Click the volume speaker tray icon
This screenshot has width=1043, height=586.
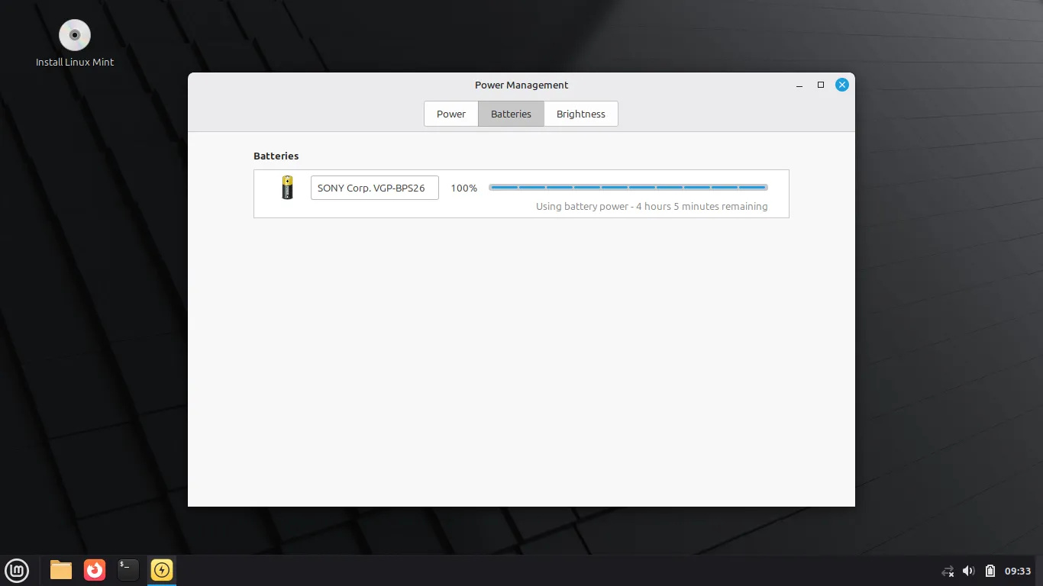[969, 571]
